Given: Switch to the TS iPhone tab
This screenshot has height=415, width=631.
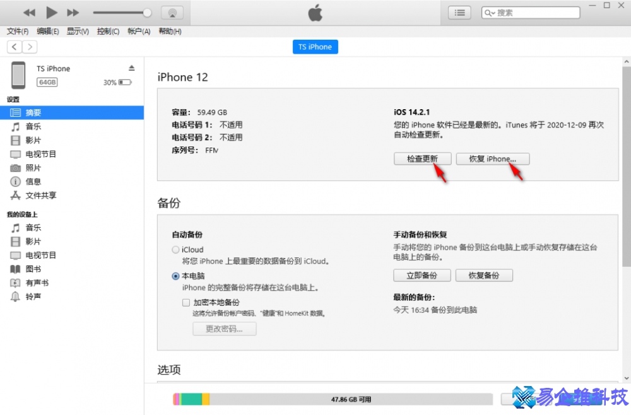Looking at the screenshot, I should pos(315,46).
